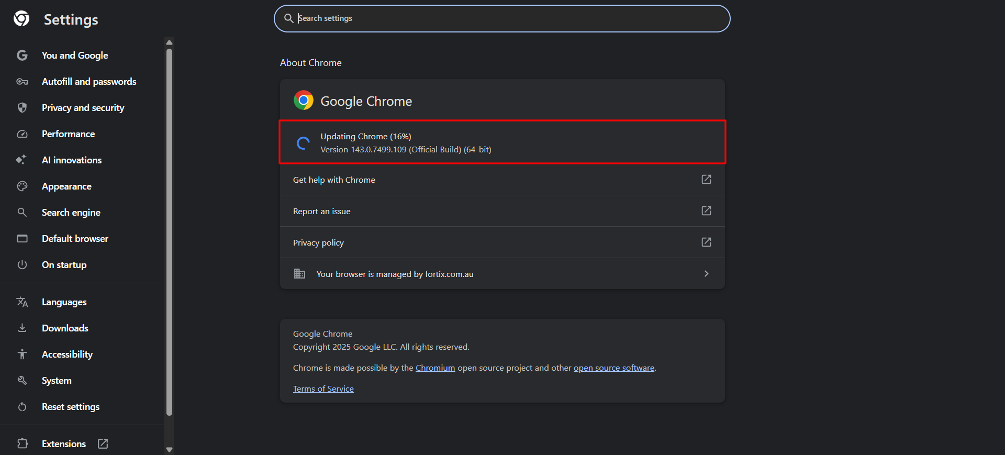
Task: Go to Autofill and passwords section
Action: point(89,82)
